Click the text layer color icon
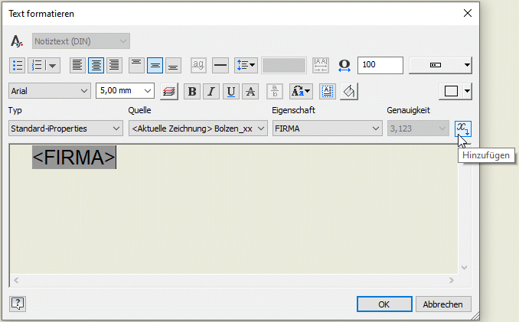Viewport: 519px width, 322px height. point(169,91)
